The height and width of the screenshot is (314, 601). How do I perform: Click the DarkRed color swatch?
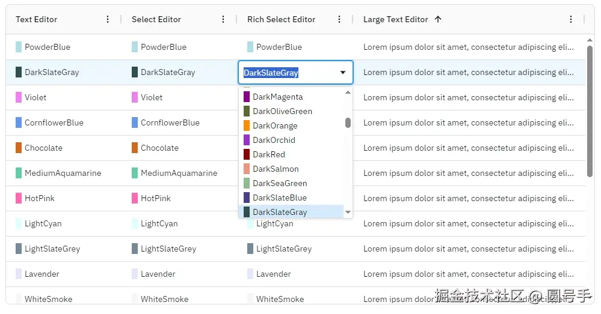[x=247, y=154]
